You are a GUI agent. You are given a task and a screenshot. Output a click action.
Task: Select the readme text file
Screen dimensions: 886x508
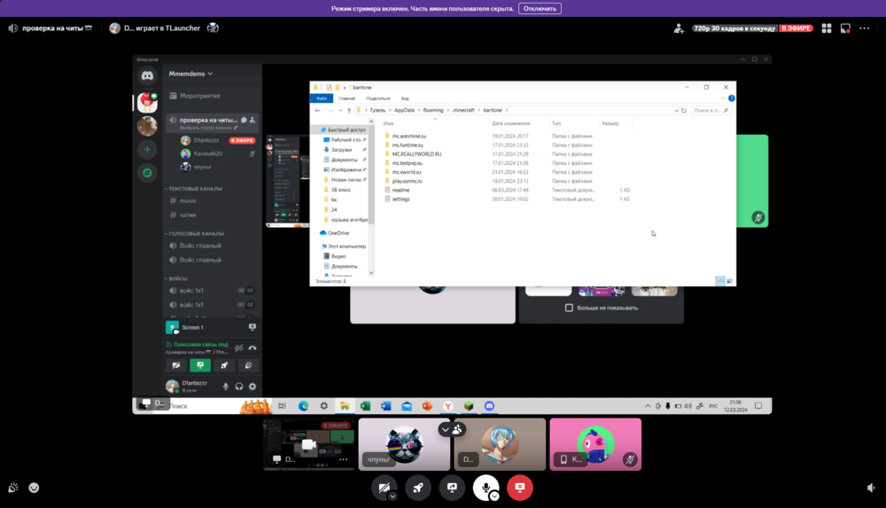coord(400,190)
